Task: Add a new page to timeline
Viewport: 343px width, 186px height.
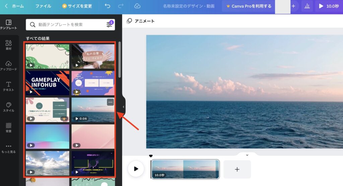Action: coord(237,169)
